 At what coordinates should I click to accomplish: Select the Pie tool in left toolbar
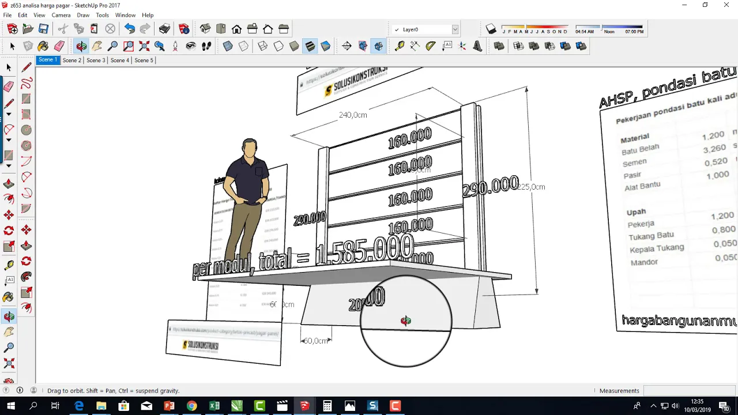coord(27,208)
